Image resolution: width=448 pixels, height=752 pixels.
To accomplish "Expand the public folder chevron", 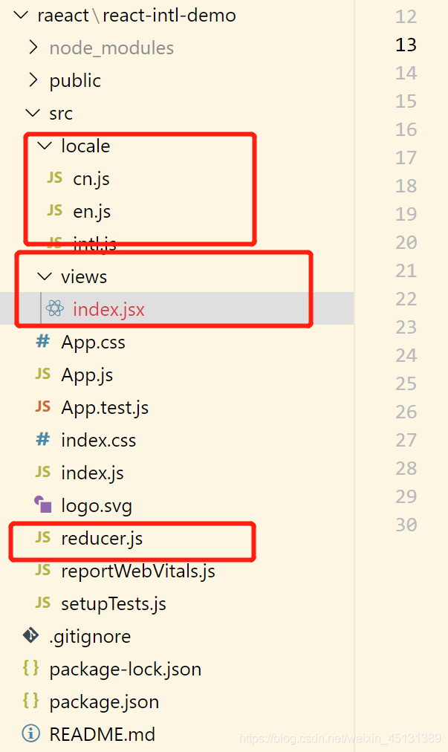I will coord(33,80).
